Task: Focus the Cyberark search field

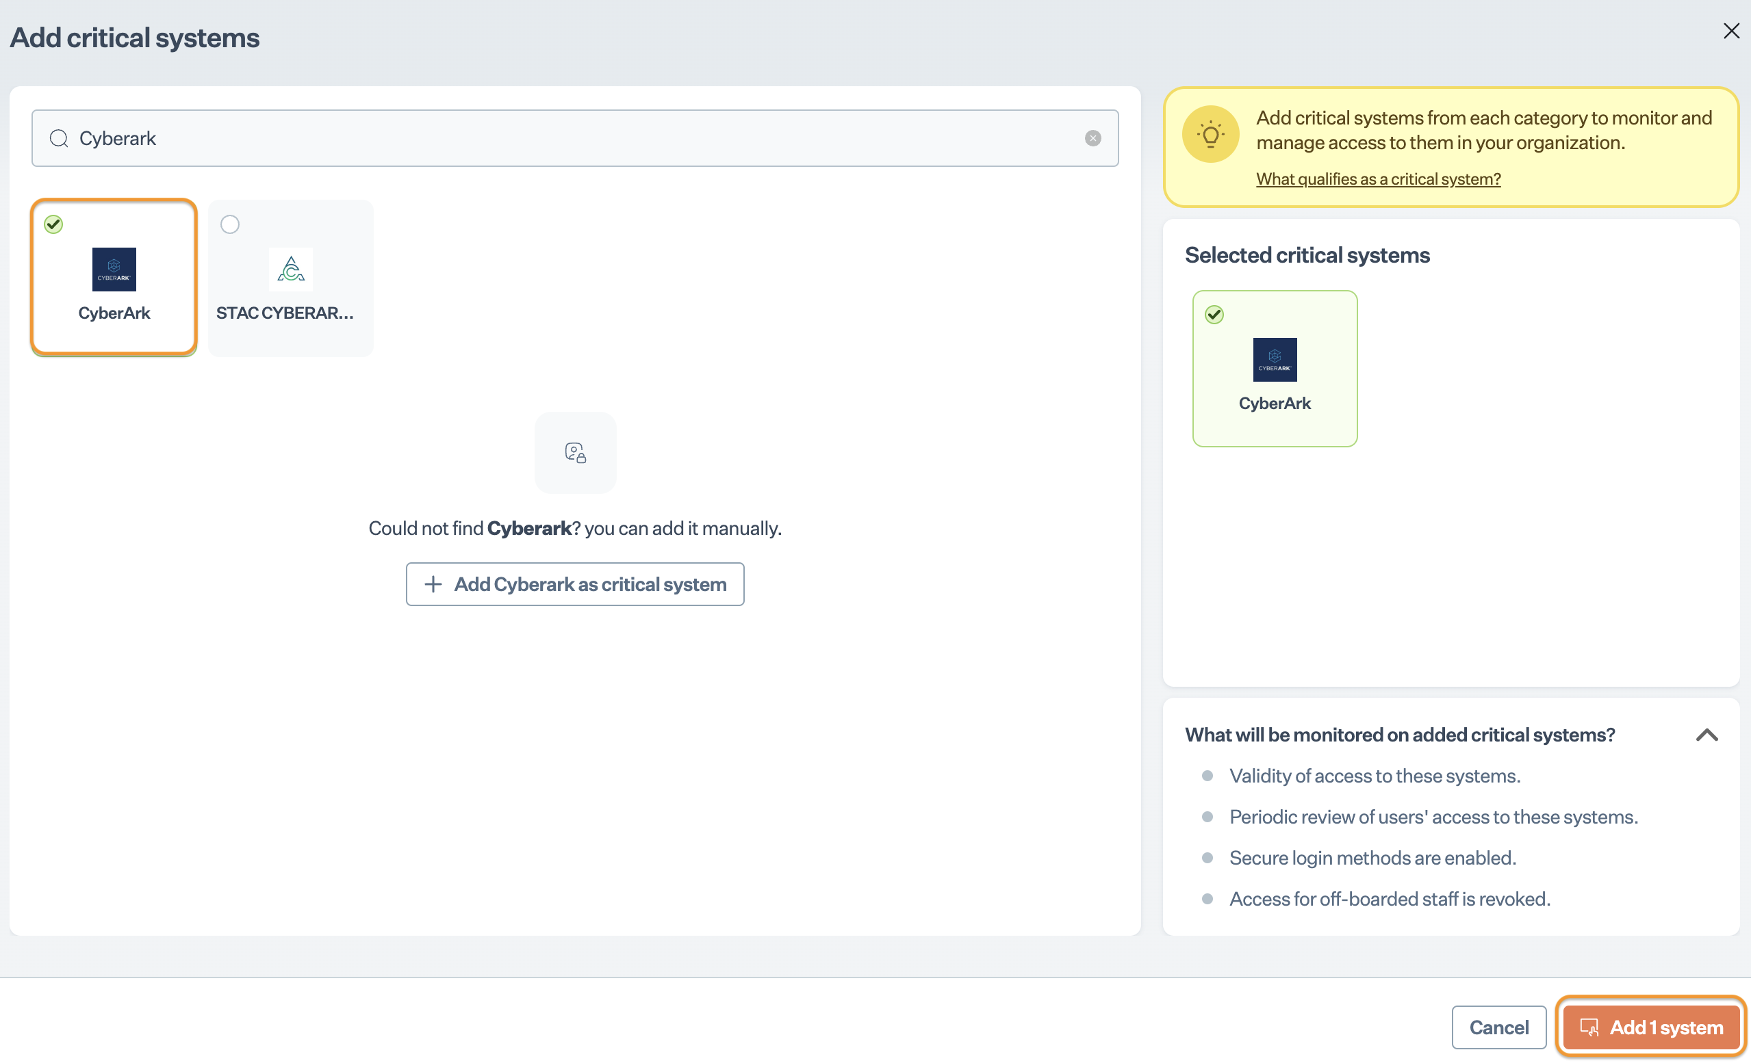Action: coord(569,137)
